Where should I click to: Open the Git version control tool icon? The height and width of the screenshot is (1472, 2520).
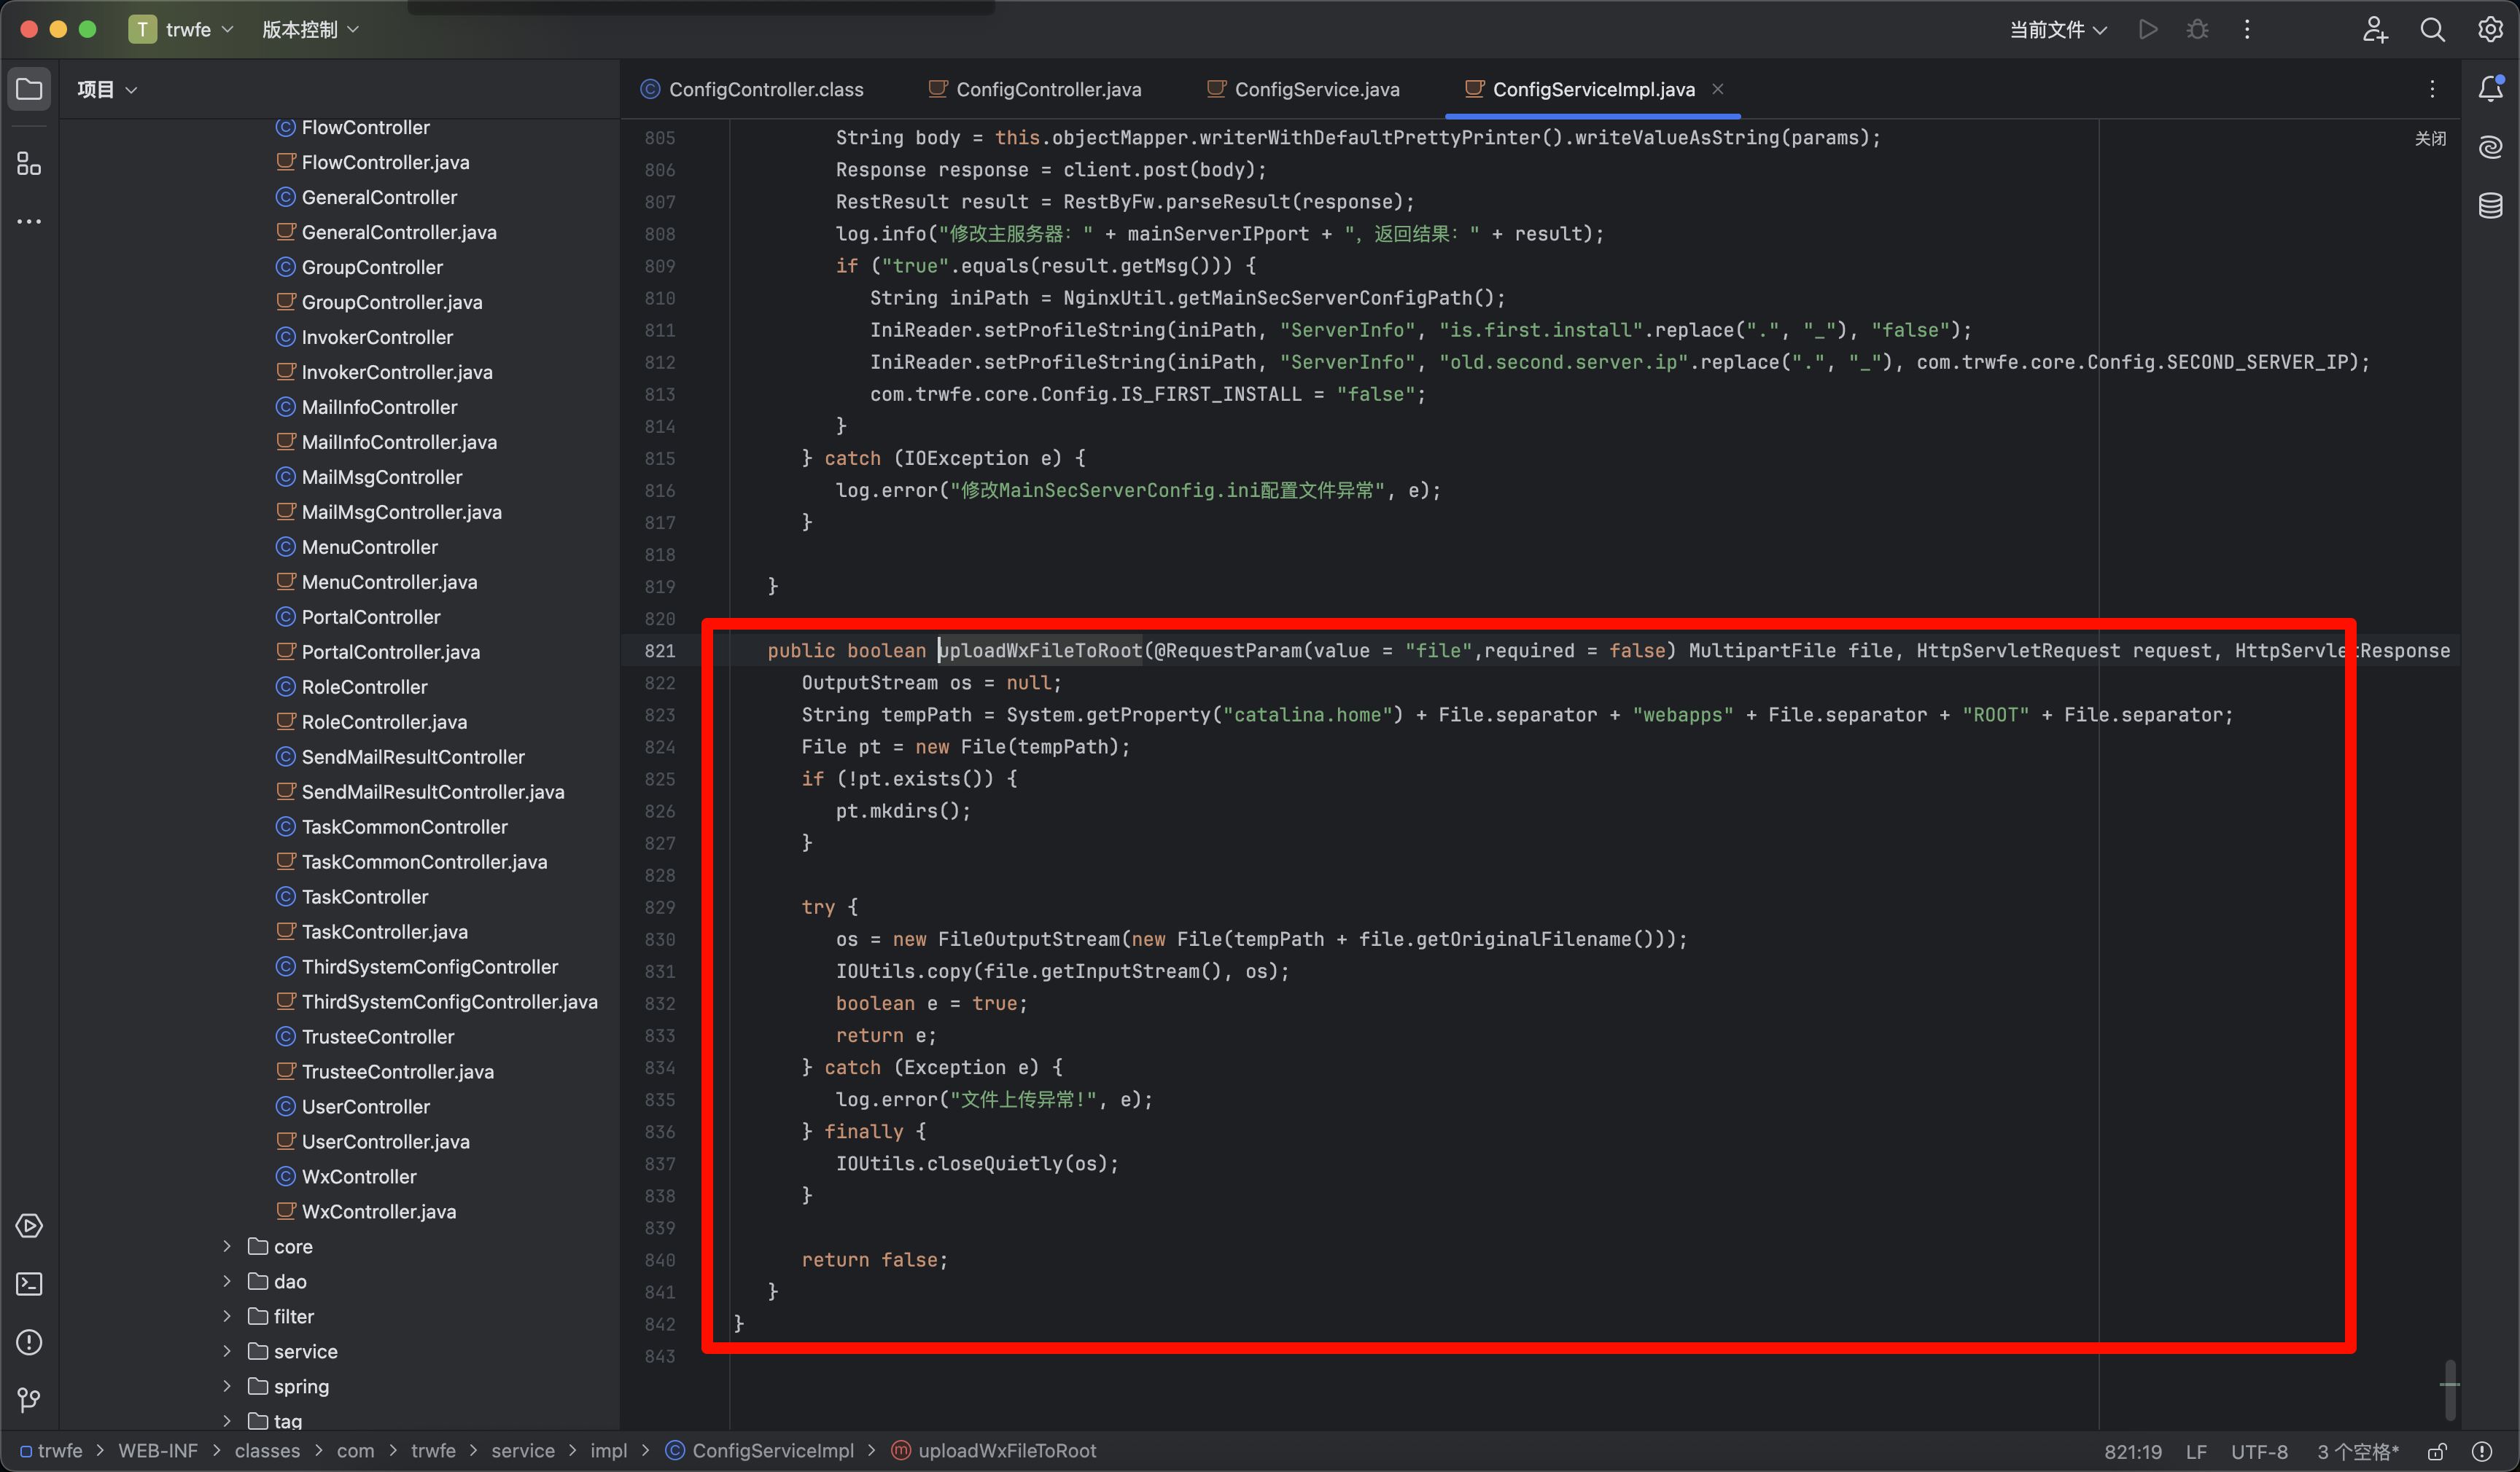pyautogui.click(x=29, y=1400)
